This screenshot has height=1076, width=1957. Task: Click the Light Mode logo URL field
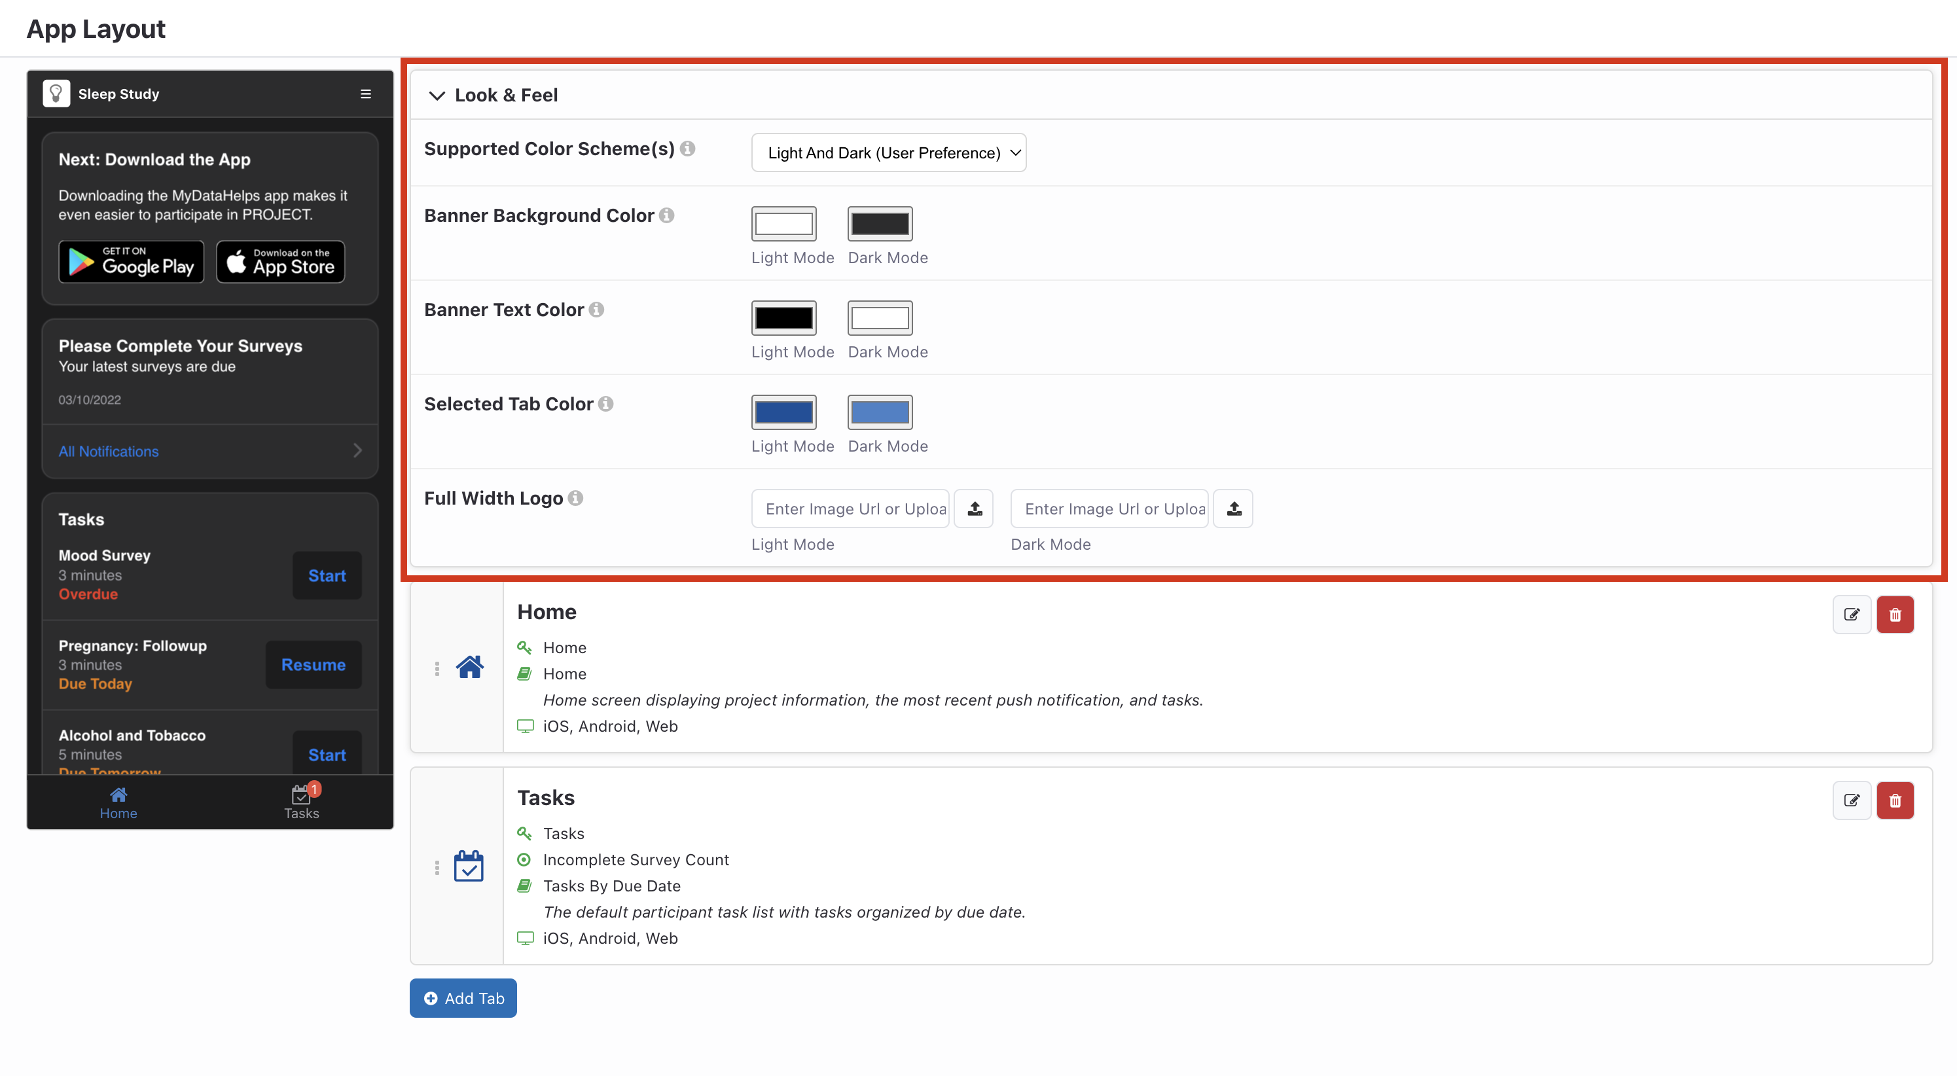click(851, 509)
